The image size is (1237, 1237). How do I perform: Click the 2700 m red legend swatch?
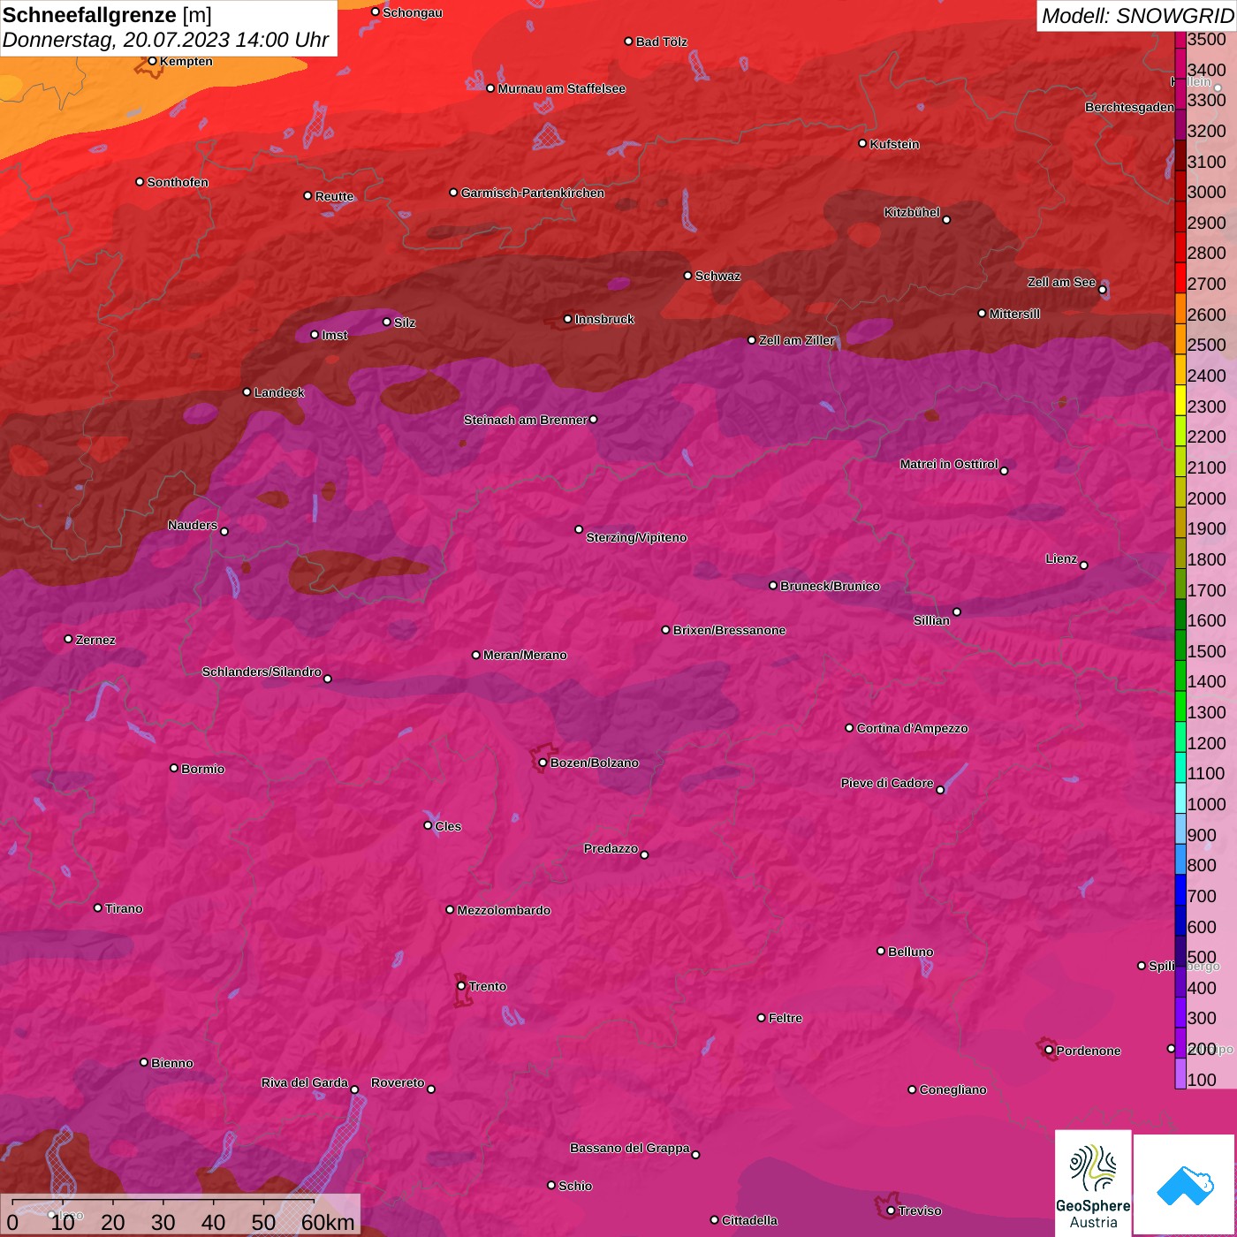[x=1180, y=277]
